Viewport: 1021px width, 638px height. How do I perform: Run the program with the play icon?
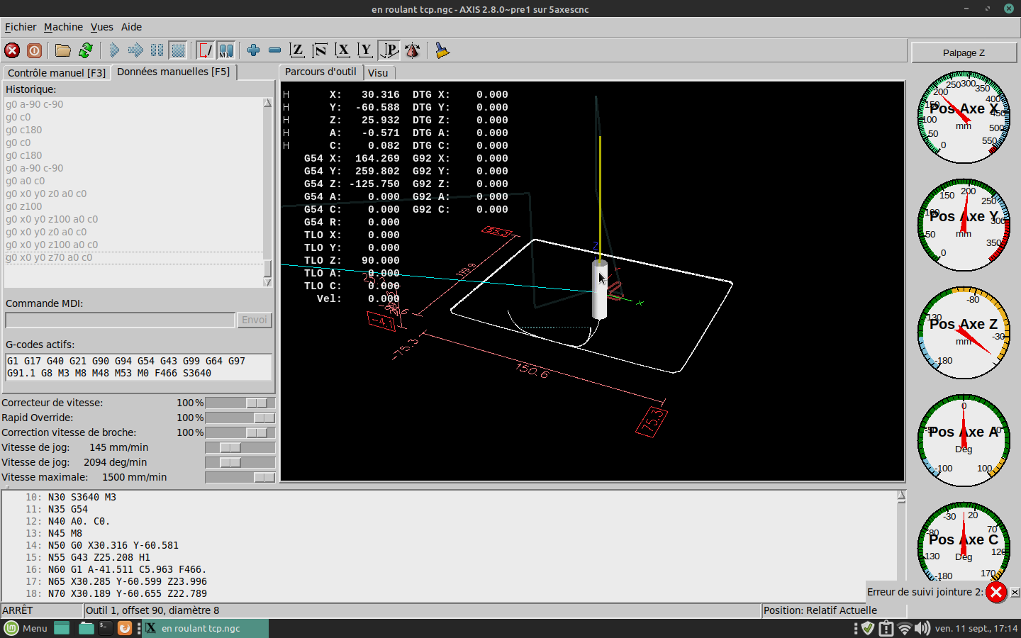click(x=114, y=50)
